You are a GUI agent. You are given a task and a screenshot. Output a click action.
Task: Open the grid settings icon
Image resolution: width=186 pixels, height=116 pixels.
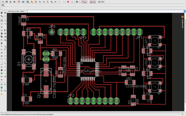3,5
